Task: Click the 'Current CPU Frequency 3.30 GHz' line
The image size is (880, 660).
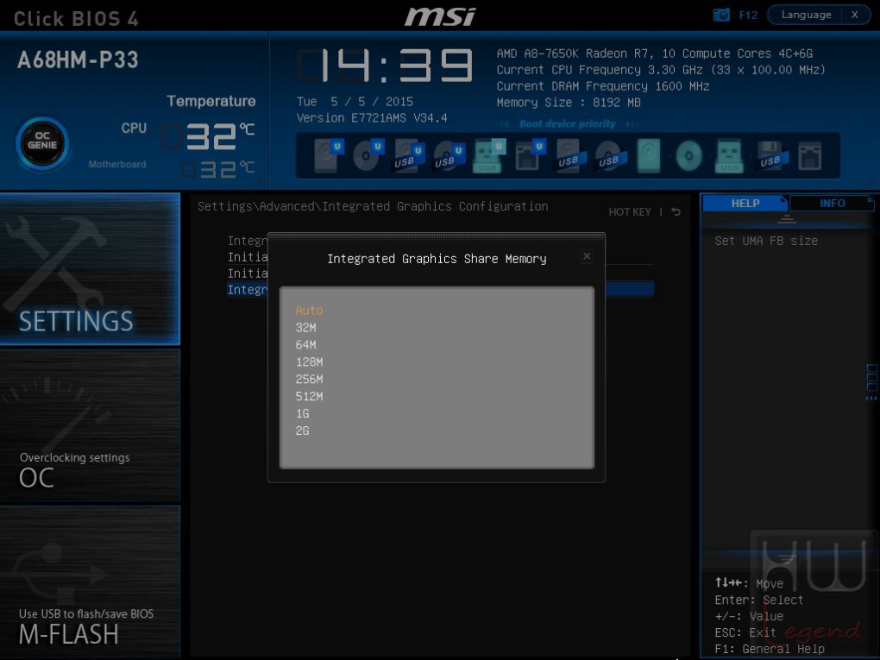Action: 661,70
